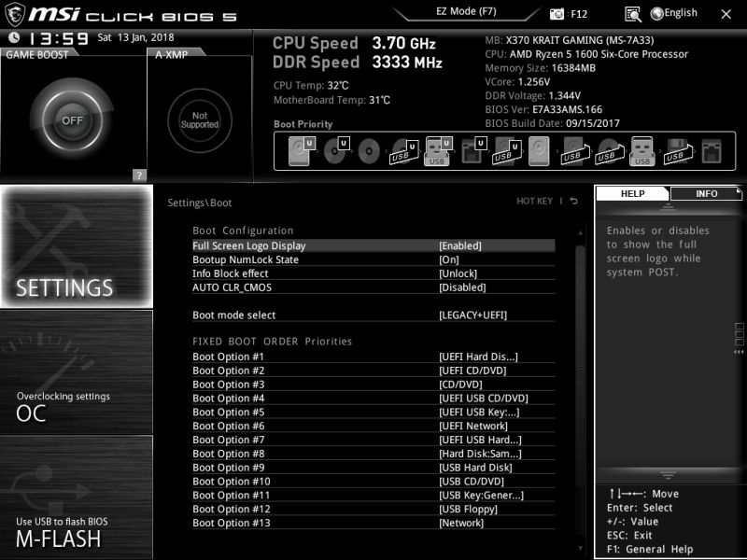Open Boot mode select LEGACY+UEFI dropdown
The width and height of the screenshot is (747, 560).
(x=472, y=315)
